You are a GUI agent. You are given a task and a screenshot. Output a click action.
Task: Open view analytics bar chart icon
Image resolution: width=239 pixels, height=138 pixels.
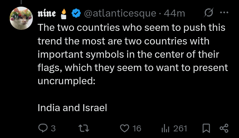pyautogui.click(x=166, y=128)
